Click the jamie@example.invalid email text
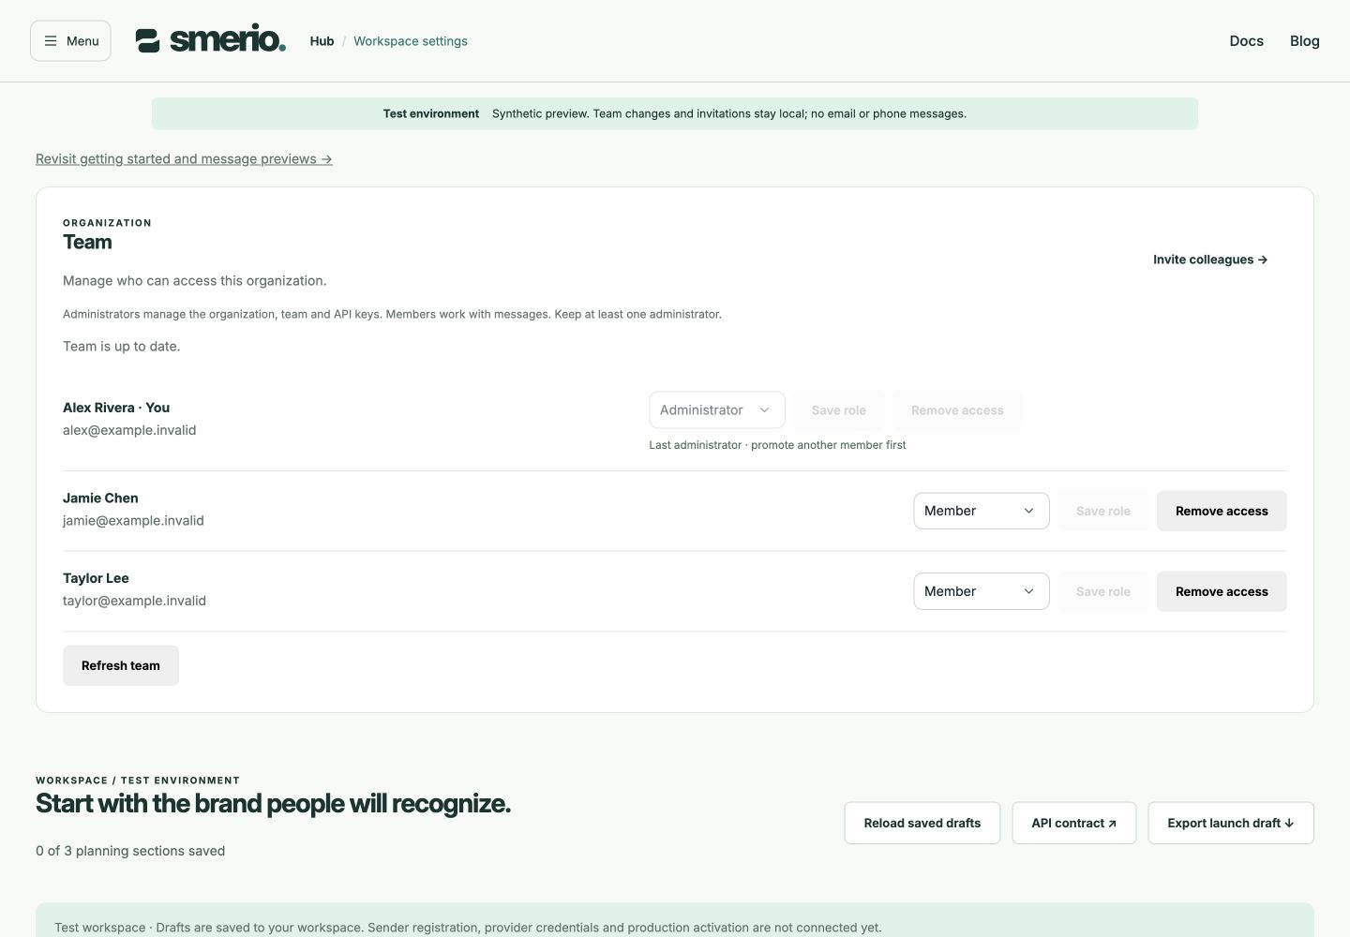 133,520
